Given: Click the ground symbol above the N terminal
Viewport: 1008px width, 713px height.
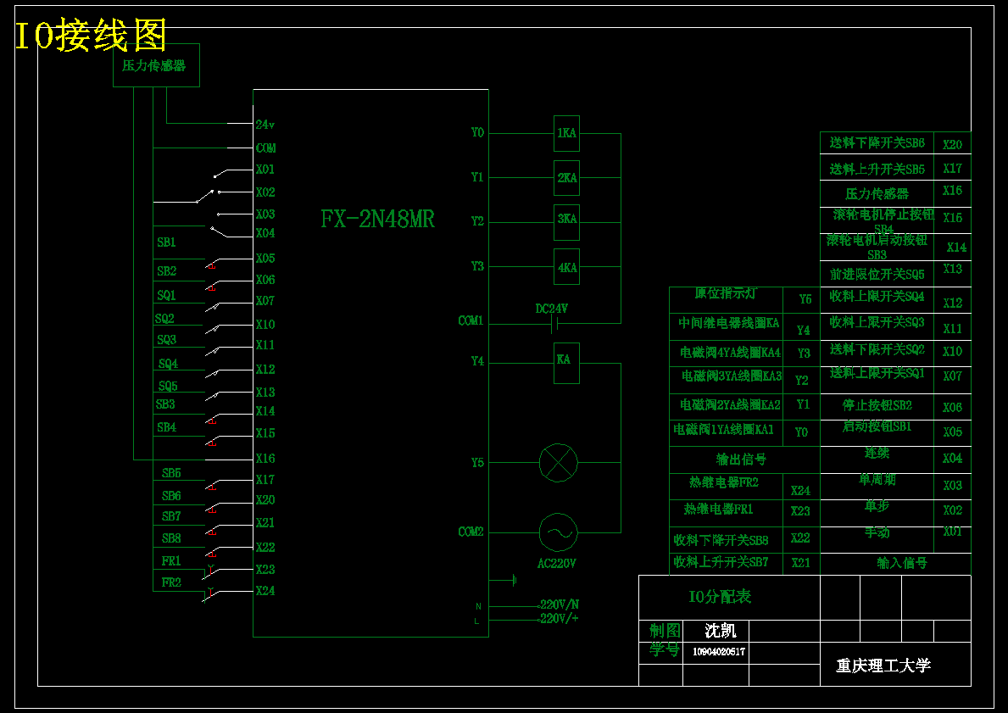Looking at the screenshot, I should pyautogui.click(x=514, y=581).
